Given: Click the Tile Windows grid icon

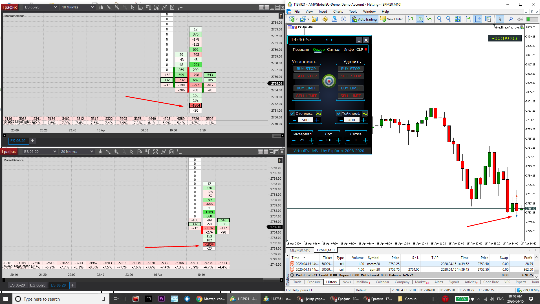Looking at the screenshot, I should pos(458,19).
